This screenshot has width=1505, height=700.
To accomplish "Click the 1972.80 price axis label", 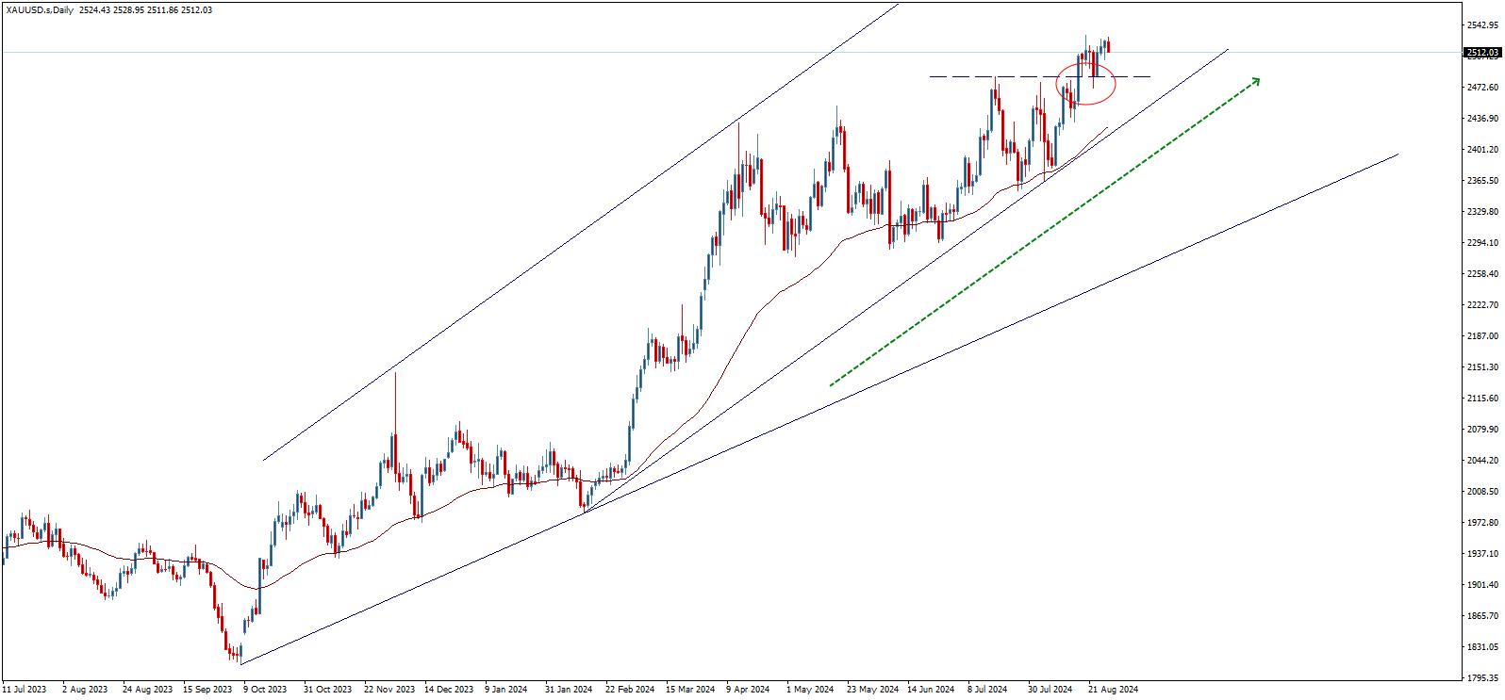I will [x=1483, y=523].
